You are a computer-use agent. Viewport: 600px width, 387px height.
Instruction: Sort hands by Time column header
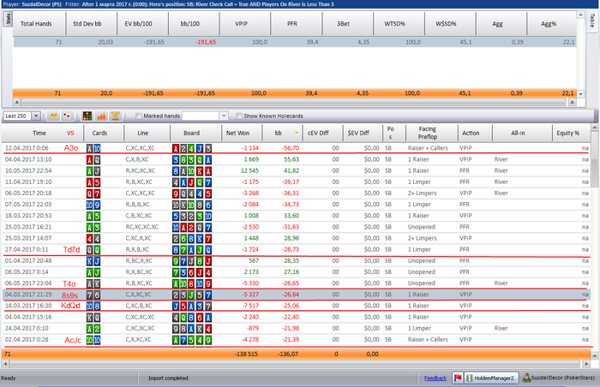(x=39, y=133)
